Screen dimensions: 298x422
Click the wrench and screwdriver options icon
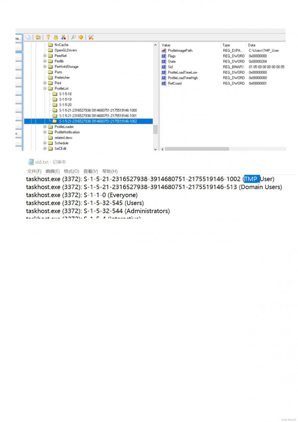tap(91, 37)
